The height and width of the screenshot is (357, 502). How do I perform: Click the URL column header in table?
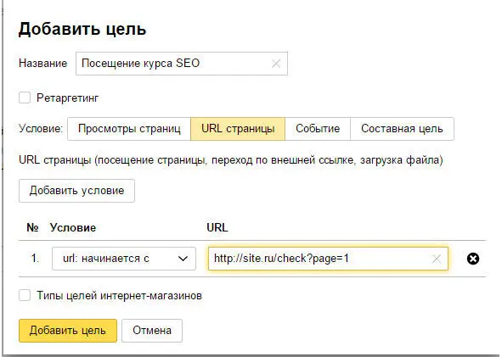217,227
